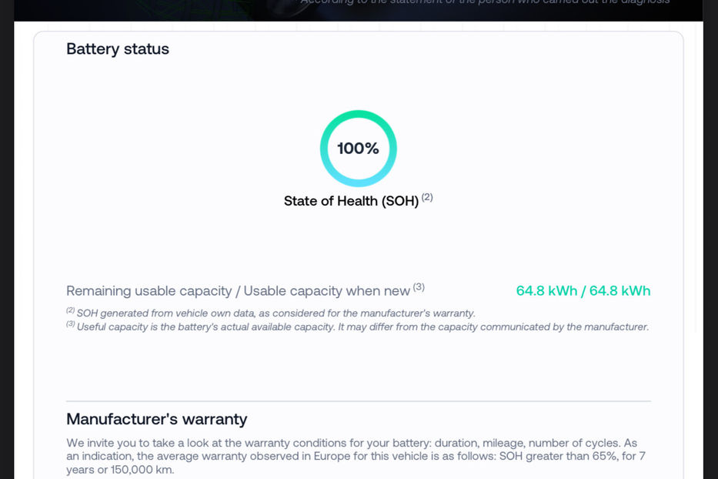The width and height of the screenshot is (718, 479).
Task: Select the Manufacturer's warranty heading
Action: tap(157, 420)
